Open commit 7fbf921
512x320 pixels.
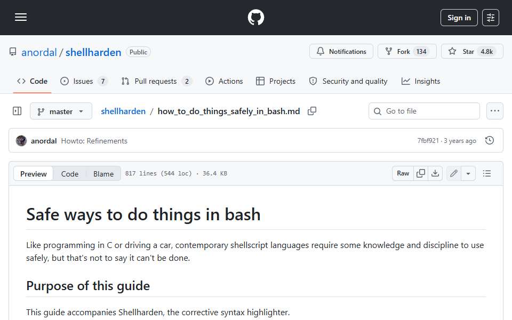[x=428, y=141]
